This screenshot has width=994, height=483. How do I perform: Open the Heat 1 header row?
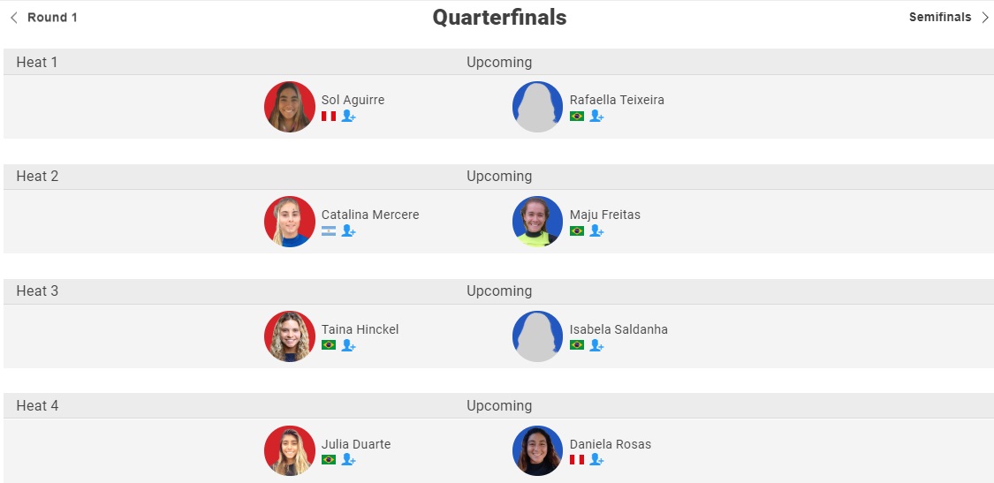tap(498, 62)
